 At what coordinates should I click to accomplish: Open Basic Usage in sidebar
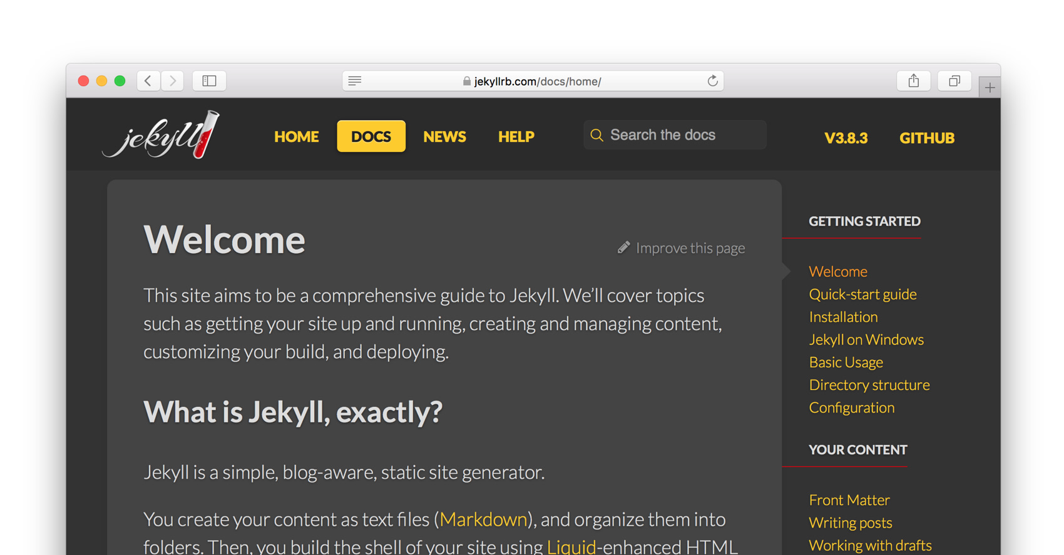tap(846, 362)
